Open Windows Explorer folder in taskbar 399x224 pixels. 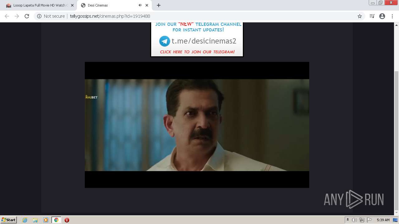pyautogui.click(x=35, y=220)
